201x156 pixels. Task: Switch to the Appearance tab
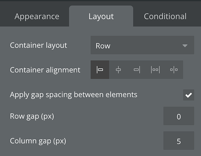pos(37,17)
